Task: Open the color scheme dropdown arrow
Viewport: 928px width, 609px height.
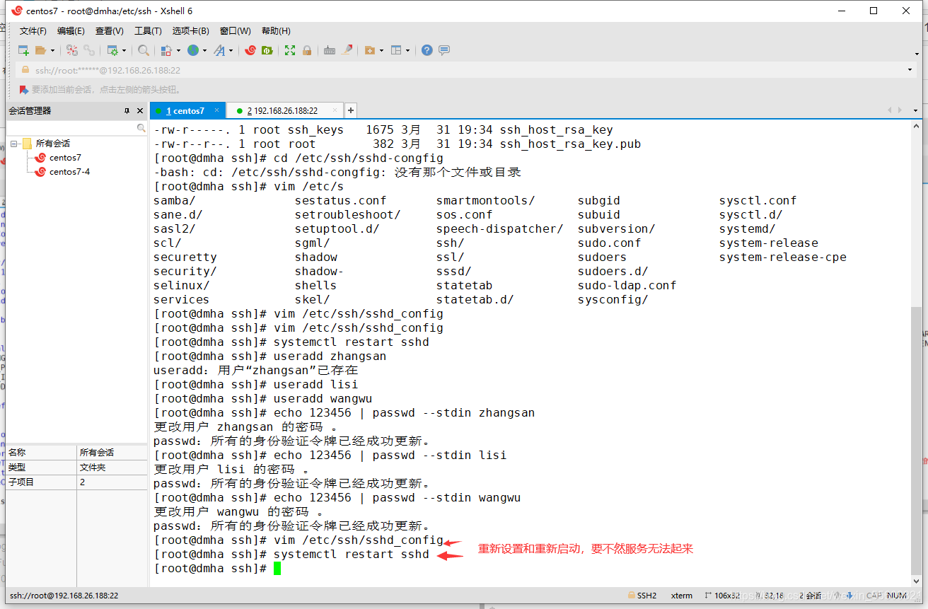Action: [x=178, y=50]
